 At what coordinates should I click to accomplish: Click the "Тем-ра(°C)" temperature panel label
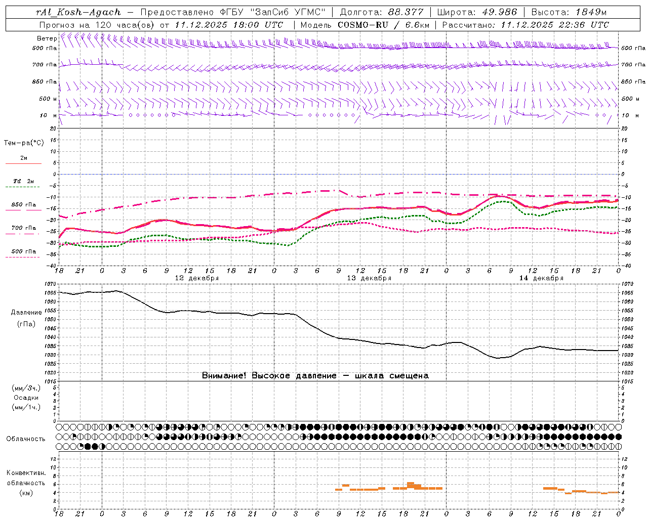click(24, 143)
